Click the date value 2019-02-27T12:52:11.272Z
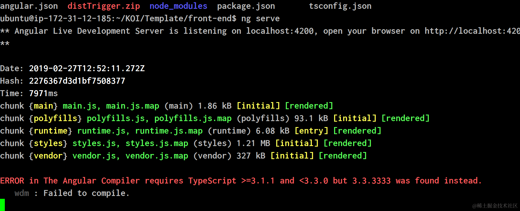This screenshot has width=520, height=211. click(x=87, y=69)
